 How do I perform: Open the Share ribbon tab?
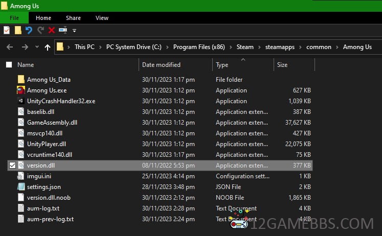tap(73, 18)
